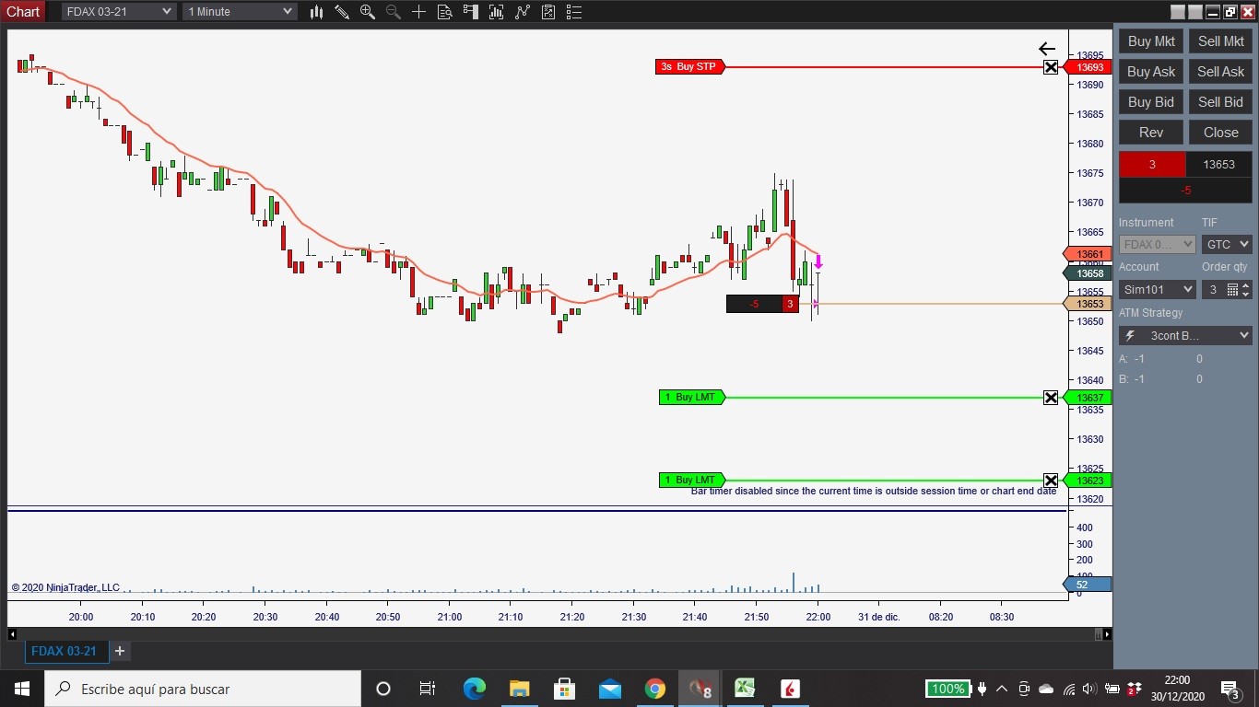Click the Sell Bid button
Viewport: 1259px width, 707px height.
[x=1221, y=102]
